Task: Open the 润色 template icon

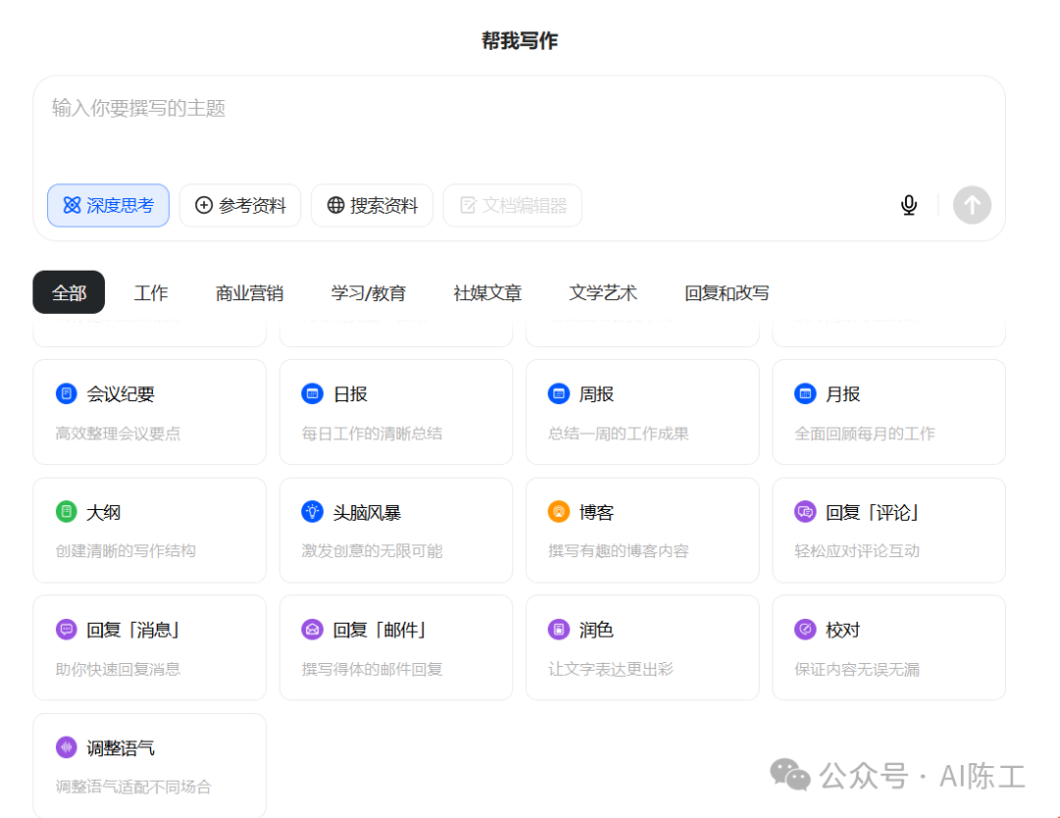Action: coord(558,630)
